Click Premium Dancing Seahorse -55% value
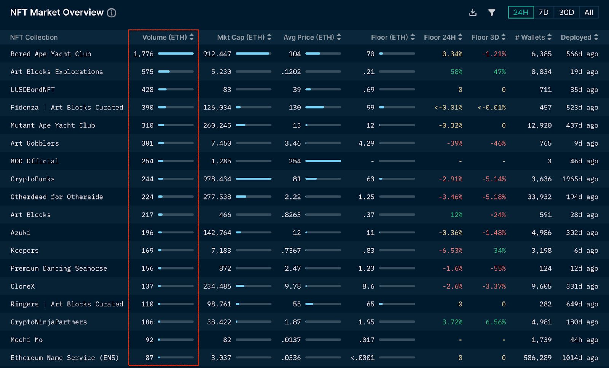609x368 pixels. coord(498,268)
